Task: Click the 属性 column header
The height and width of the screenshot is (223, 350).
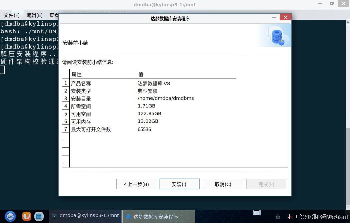Action: click(103, 74)
